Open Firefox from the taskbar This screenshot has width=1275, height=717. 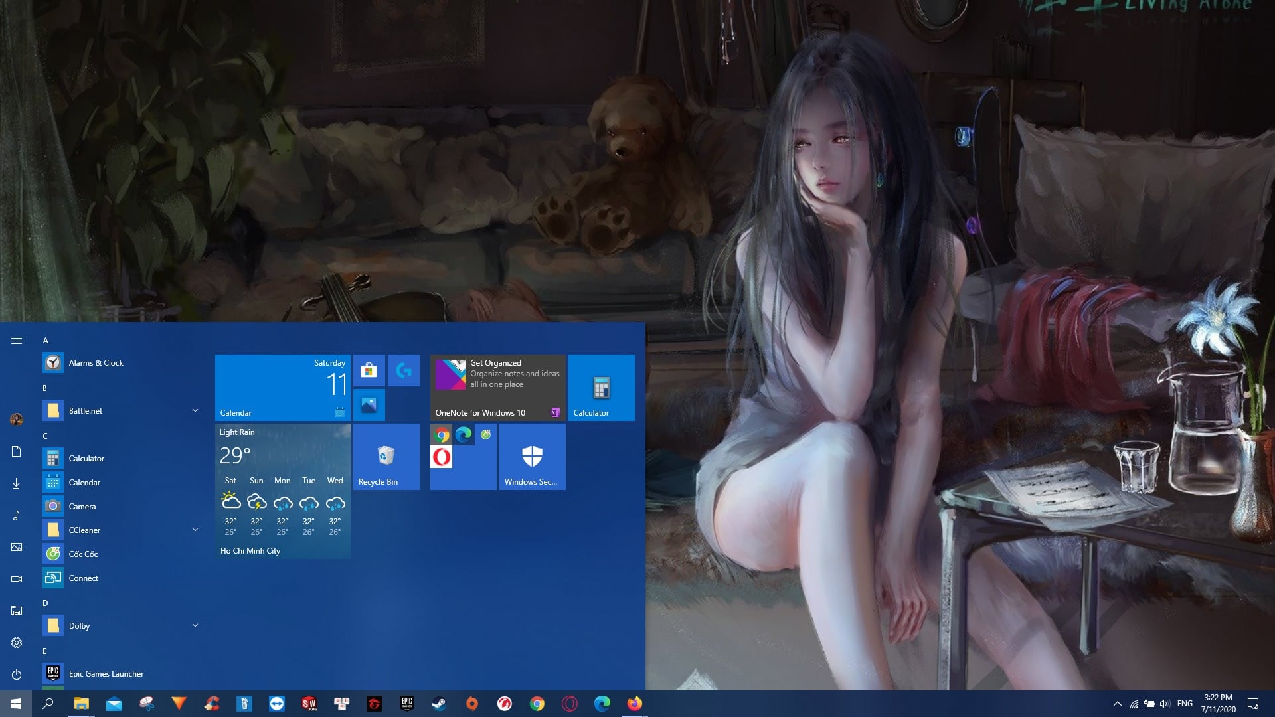point(635,704)
